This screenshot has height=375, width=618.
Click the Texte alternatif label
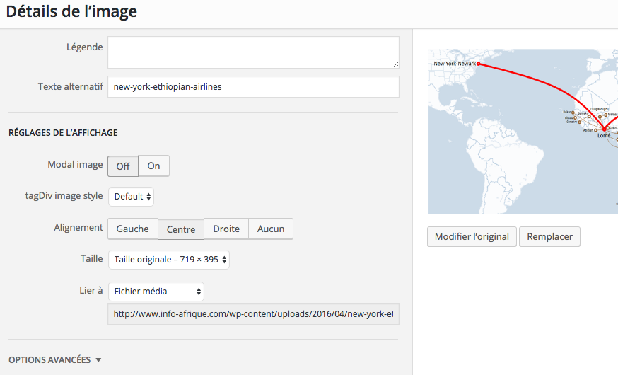click(70, 86)
